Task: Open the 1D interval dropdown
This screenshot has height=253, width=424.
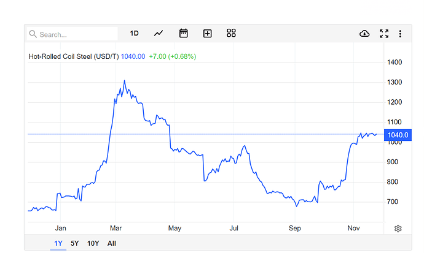Action: (134, 33)
